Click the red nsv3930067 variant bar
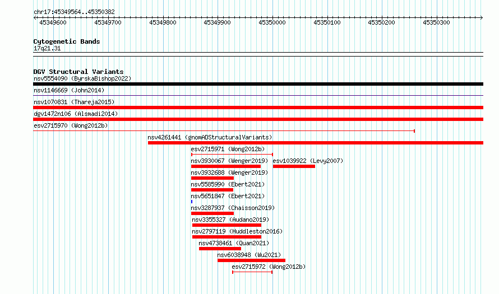 pyautogui.click(x=226, y=166)
